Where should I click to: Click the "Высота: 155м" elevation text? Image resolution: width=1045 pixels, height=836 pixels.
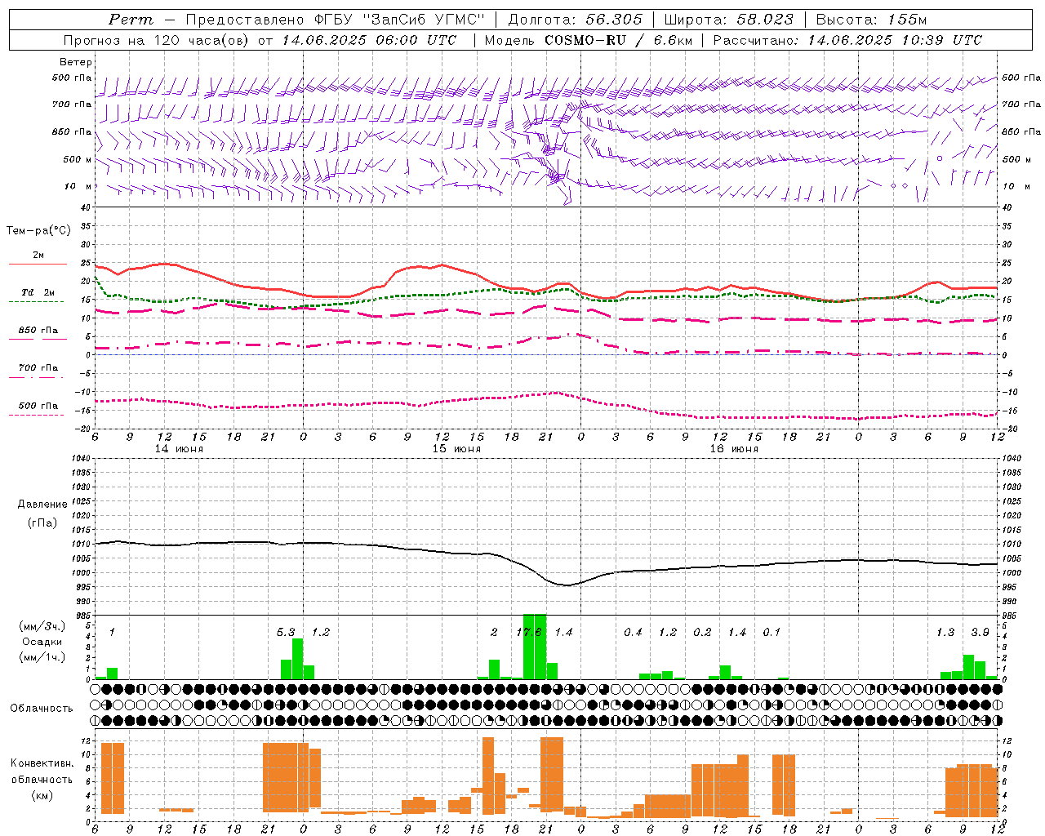[871, 20]
